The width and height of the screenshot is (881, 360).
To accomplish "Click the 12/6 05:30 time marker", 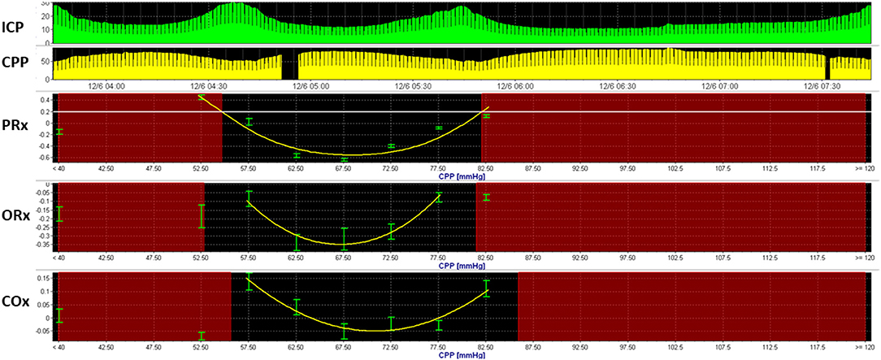I will pos(412,86).
